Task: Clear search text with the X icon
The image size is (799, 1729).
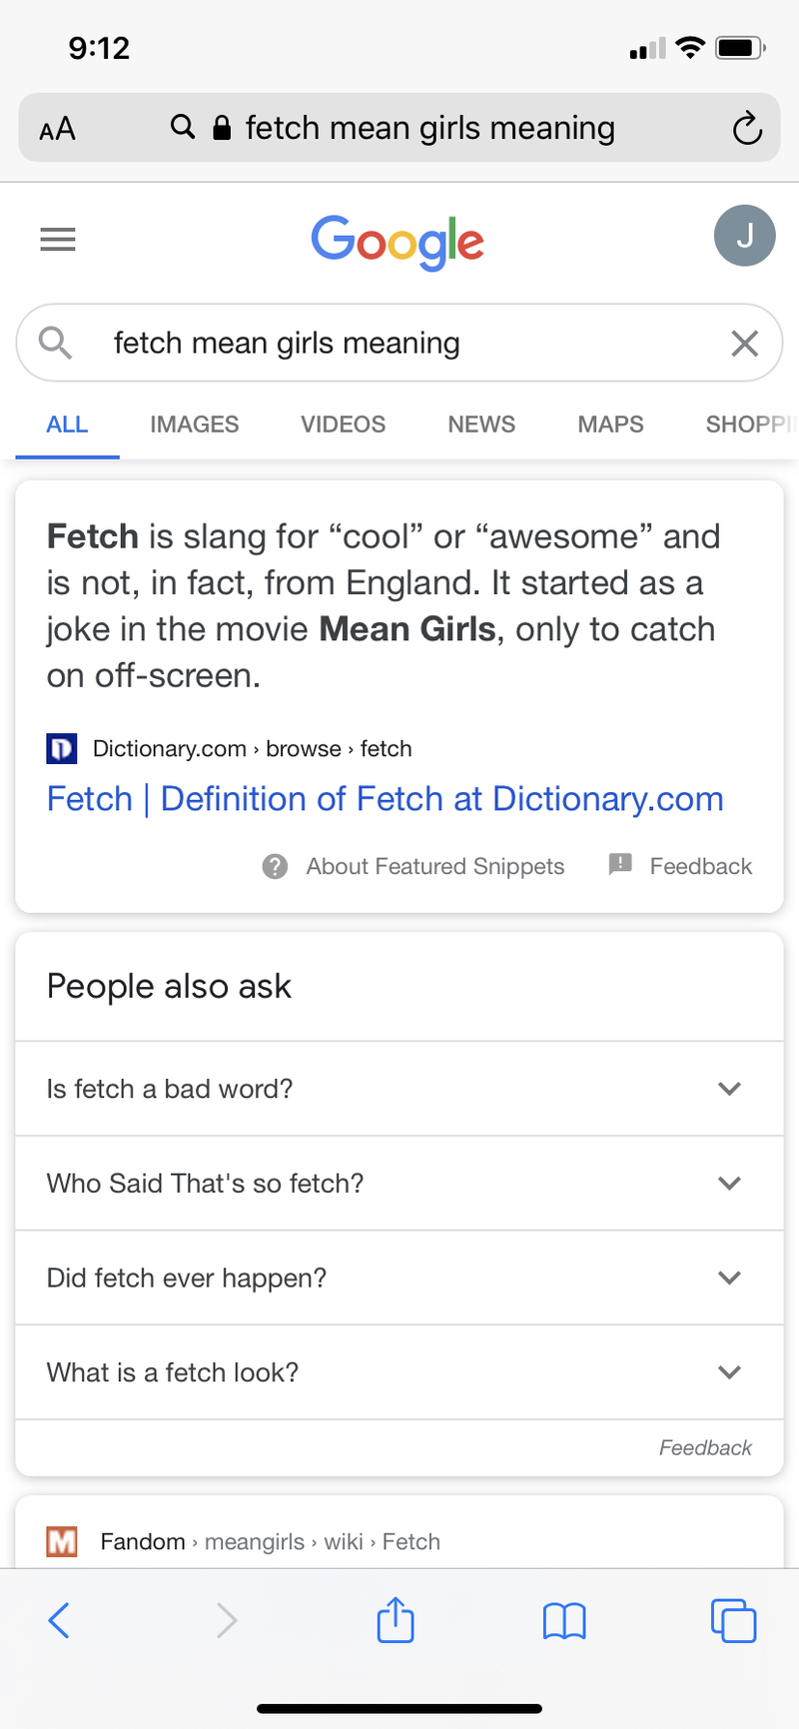Action: [745, 344]
